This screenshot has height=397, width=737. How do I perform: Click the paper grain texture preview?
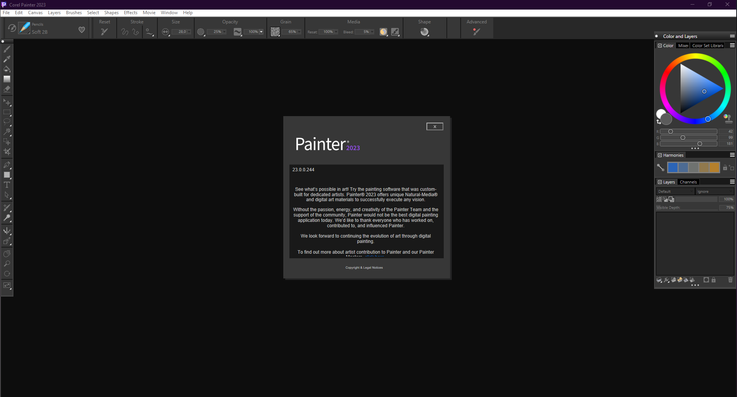click(275, 32)
